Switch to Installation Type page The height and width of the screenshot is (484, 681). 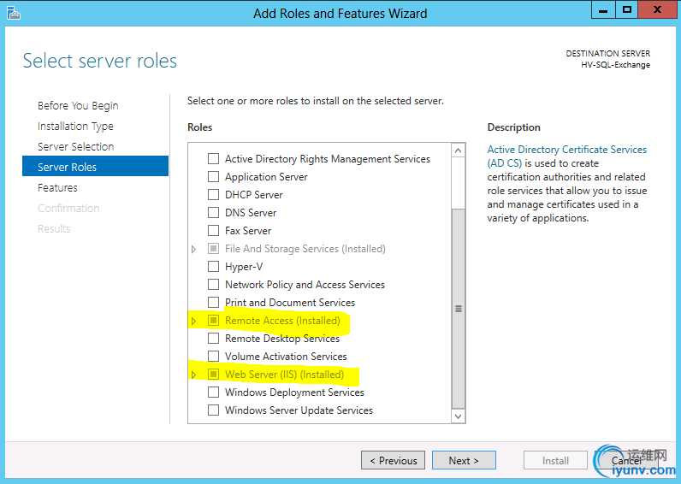(75, 127)
